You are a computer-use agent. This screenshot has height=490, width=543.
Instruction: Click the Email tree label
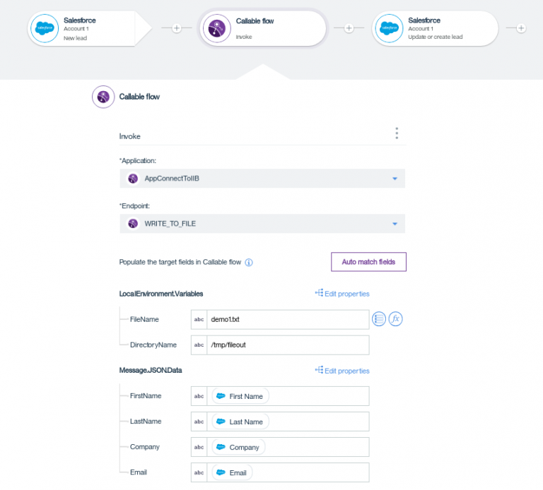[x=138, y=472]
